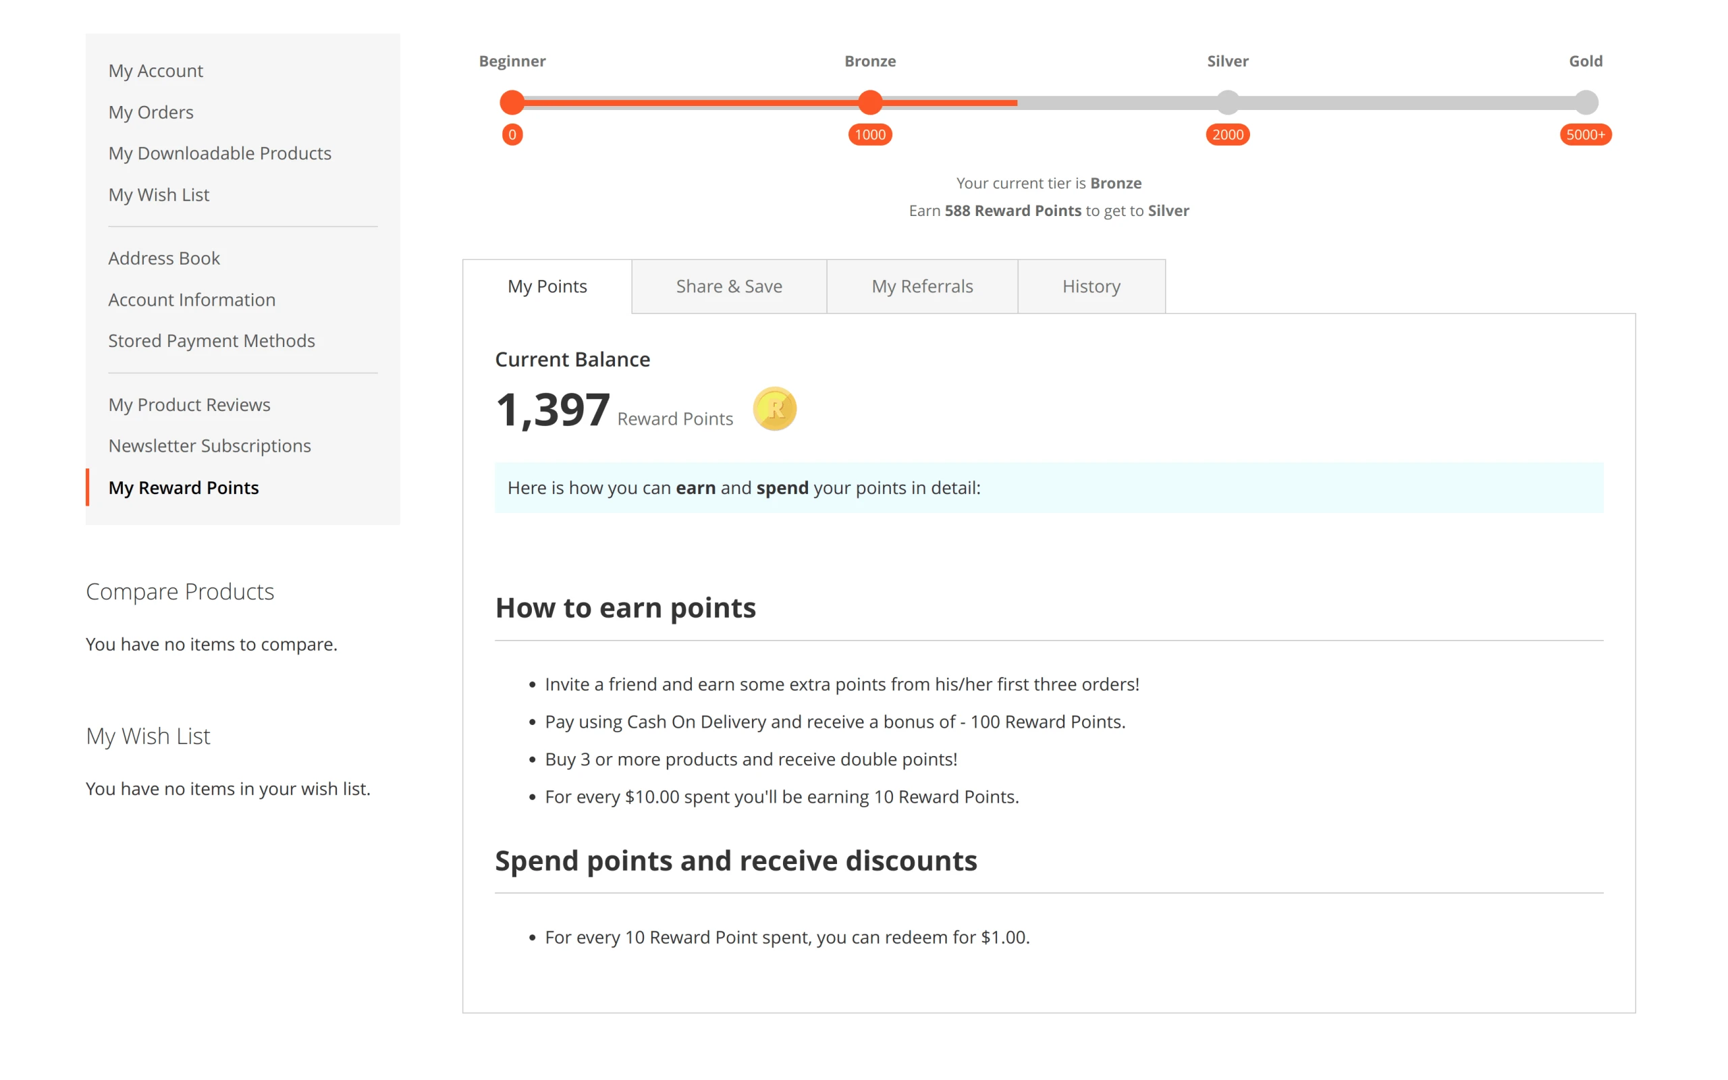Switch to the Share & Save tab
Screen dimensions: 1728x1080
point(729,286)
